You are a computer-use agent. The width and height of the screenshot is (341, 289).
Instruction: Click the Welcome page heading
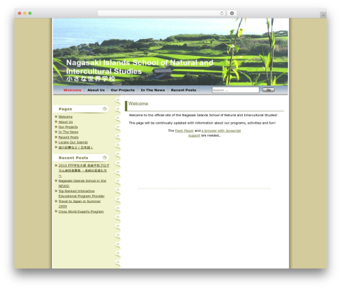(138, 104)
